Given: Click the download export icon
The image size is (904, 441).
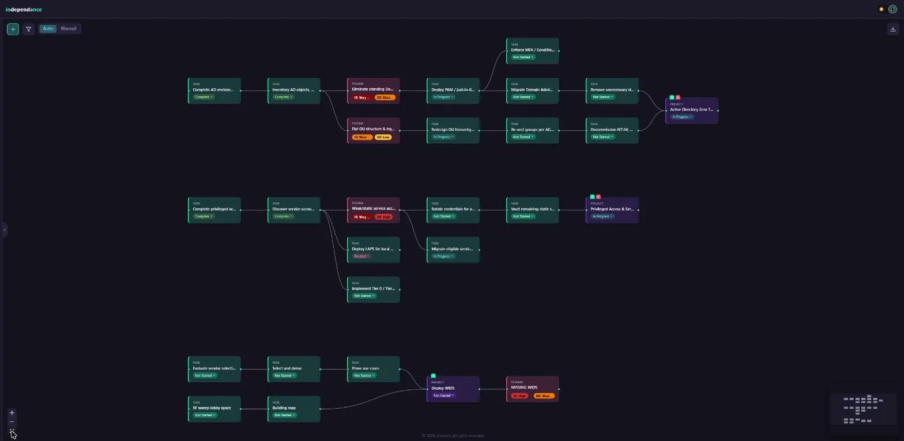Looking at the screenshot, I should click(x=892, y=29).
